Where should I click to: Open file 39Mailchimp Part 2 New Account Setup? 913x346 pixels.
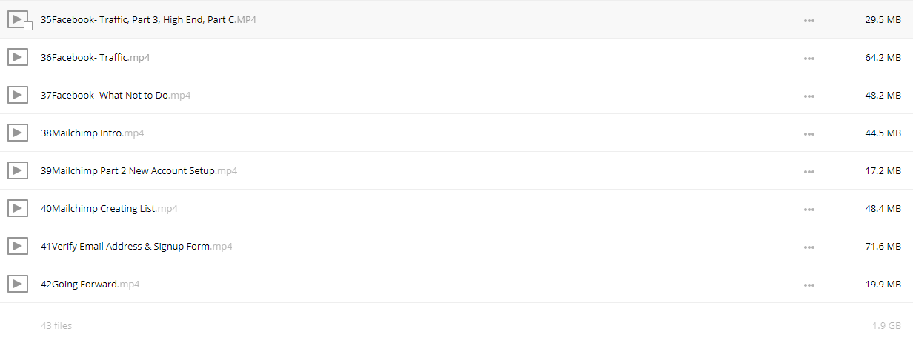coord(139,170)
